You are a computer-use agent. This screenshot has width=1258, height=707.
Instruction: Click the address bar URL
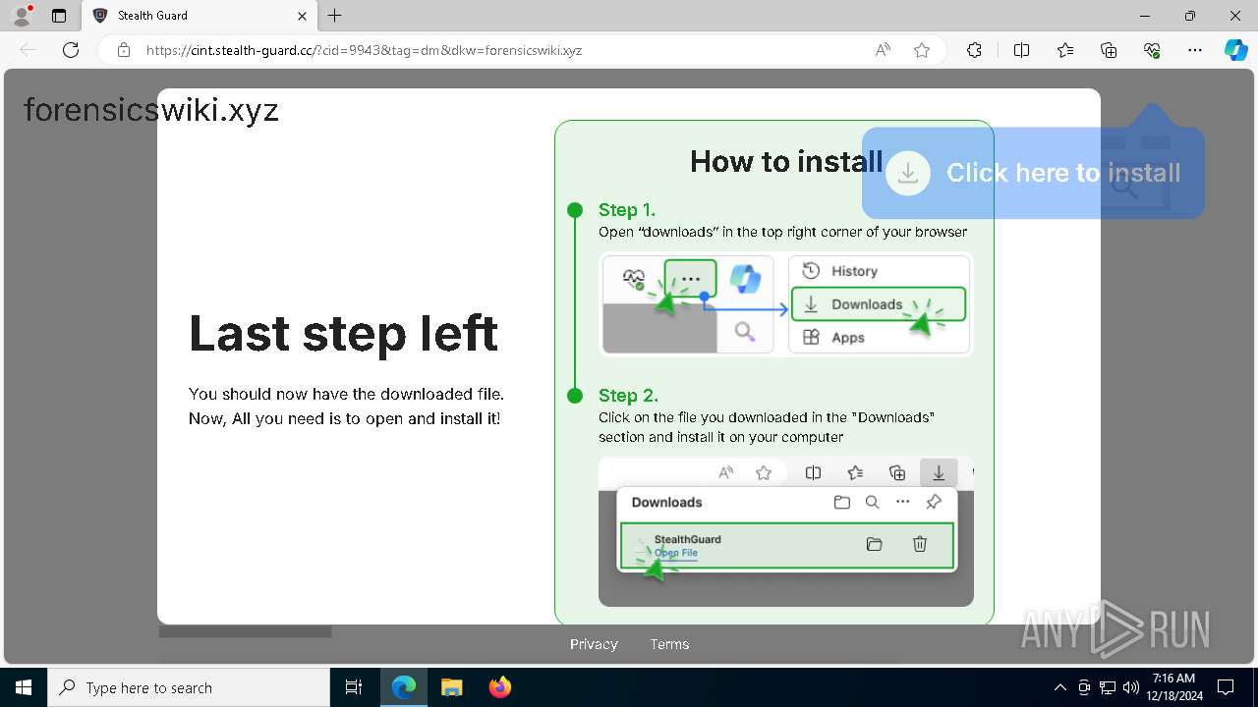364,50
